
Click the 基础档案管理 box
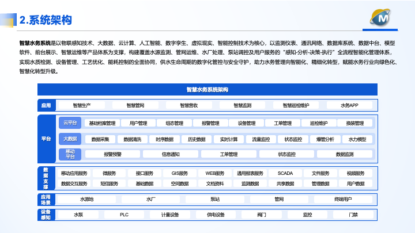(103, 123)
